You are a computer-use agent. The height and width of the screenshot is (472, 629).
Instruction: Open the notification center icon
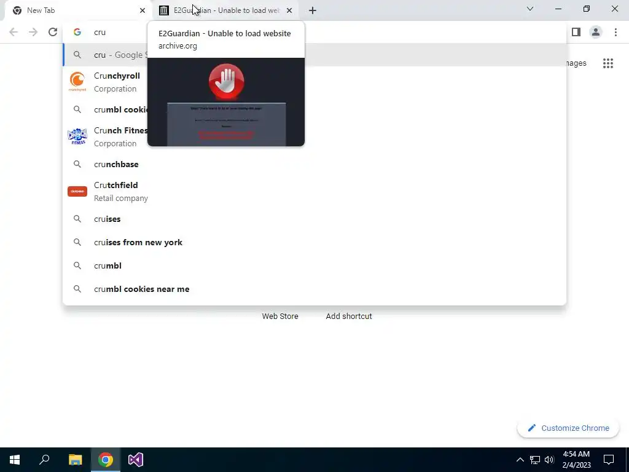click(609, 460)
